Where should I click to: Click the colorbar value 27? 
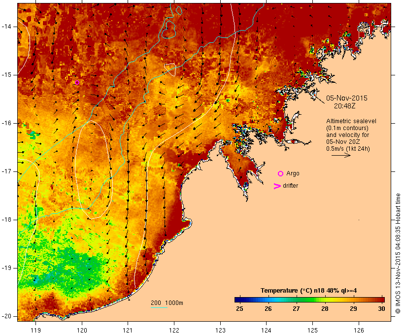[296, 309]
